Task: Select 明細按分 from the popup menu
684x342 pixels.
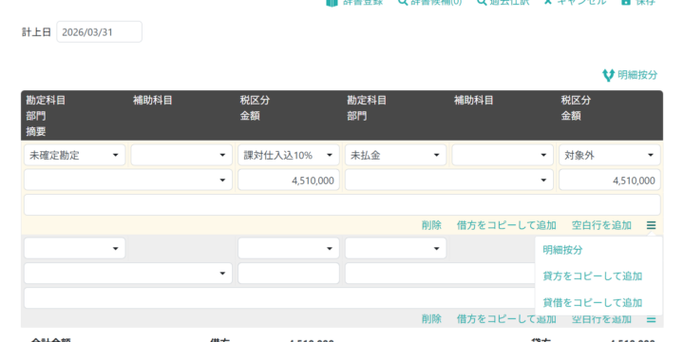Action: (x=562, y=250)
